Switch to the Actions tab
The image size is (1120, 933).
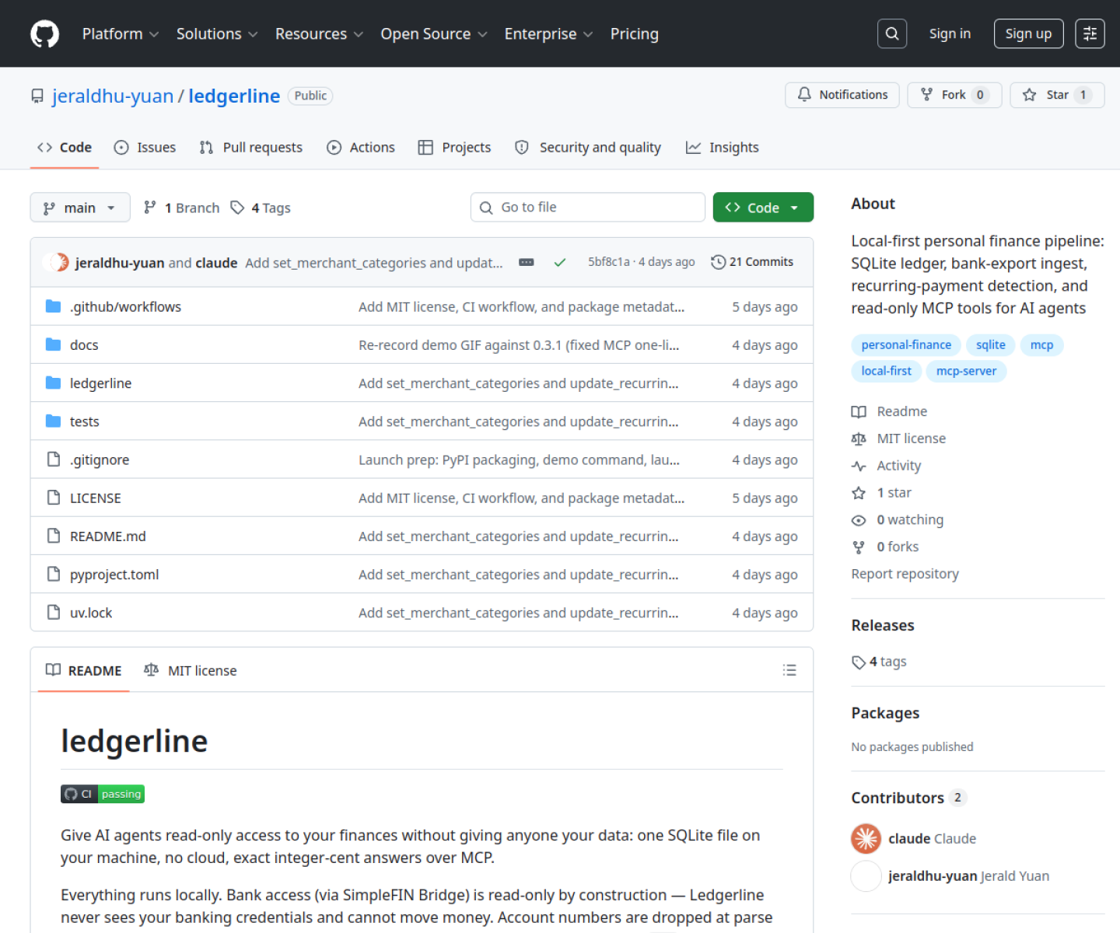[x=361, y=148]
